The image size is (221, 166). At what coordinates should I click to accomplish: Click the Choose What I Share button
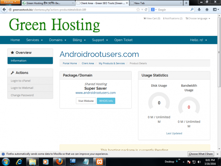[201, 154]
